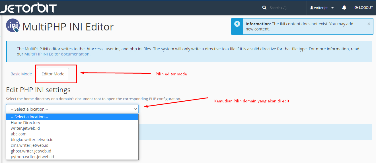The height and width of the screenshot is (163, 376).
Task: Switch to the Editor Mode tab
Action: 53,74
